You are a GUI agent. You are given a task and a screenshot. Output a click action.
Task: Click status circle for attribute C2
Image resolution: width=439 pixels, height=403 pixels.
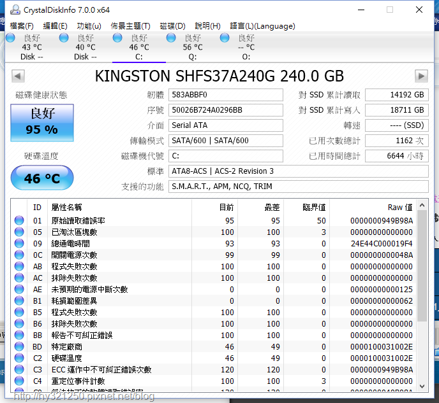click(x=19, y=358)
